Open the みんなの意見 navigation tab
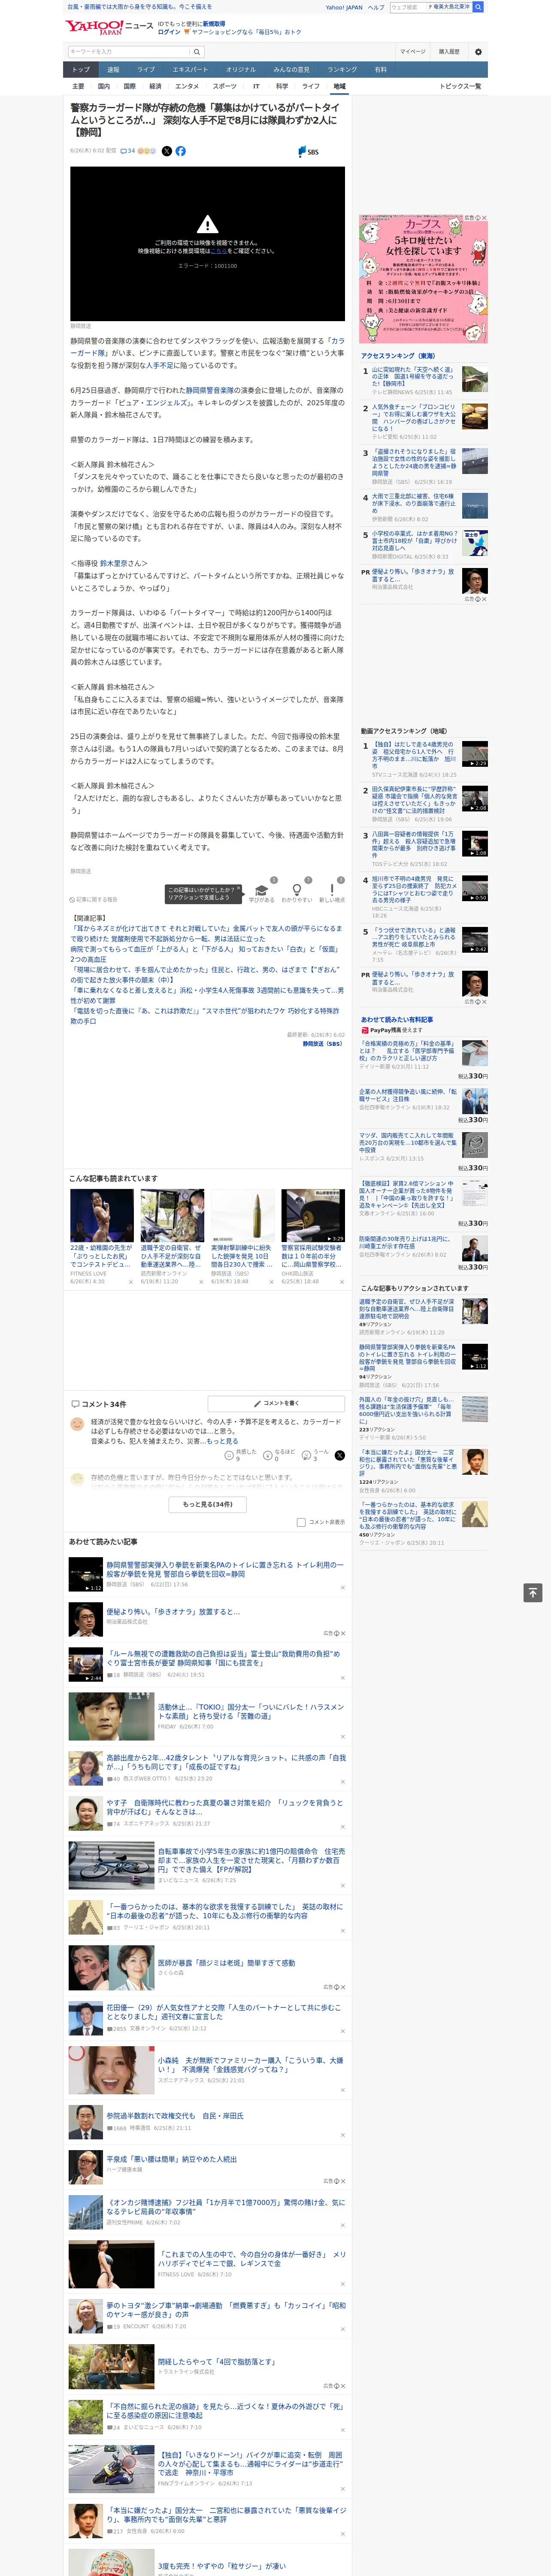551x2576 pixels. pyautogui.click(x=291, y=70)
